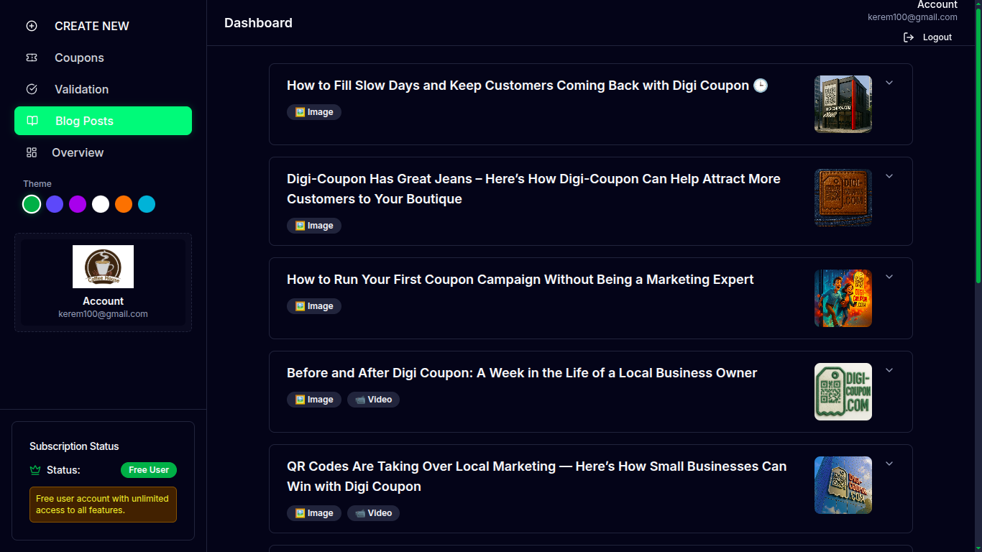This screenshot has height=552, width=982.
Task: Open thumbnail of 'Before and After Digi Coupon' post
Action: 843,392
